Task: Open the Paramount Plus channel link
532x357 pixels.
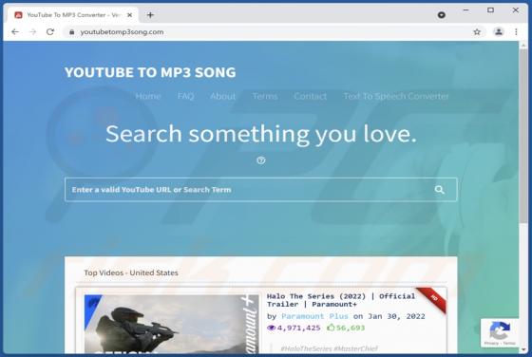Action: click(x=314, y=316)
